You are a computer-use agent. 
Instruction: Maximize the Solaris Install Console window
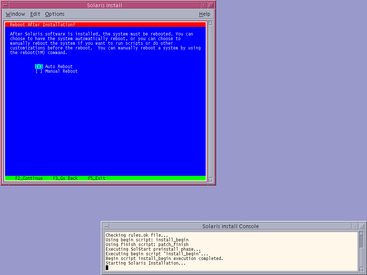(362, 226)
